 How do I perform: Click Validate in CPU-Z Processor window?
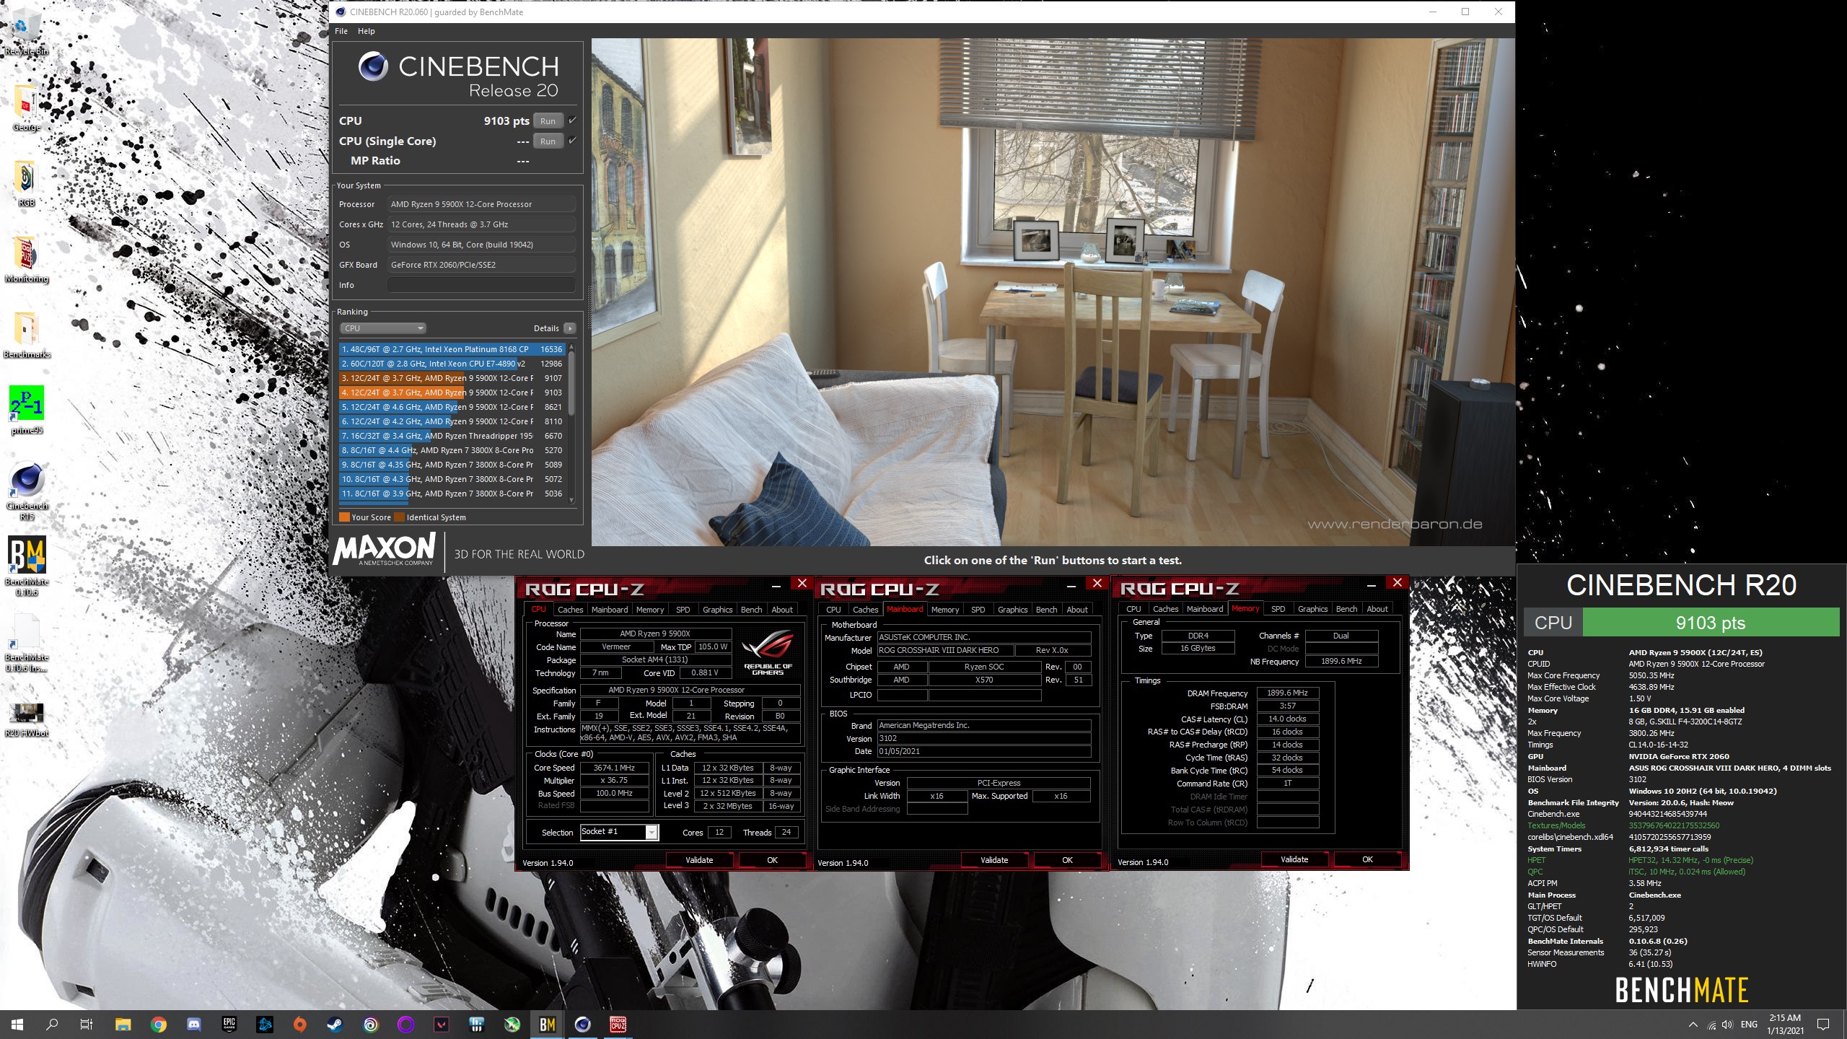699,860
